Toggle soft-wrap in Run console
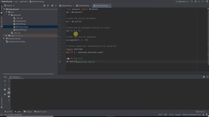 point(9,89)
